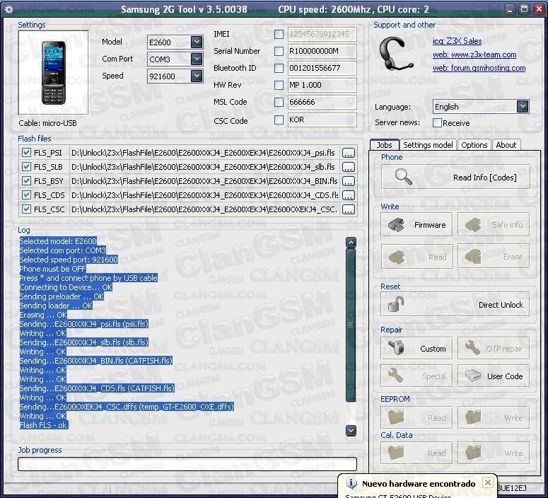Click the Safe info icon
The width and height of the screenshot is (548, 498).
coord(473,224)
